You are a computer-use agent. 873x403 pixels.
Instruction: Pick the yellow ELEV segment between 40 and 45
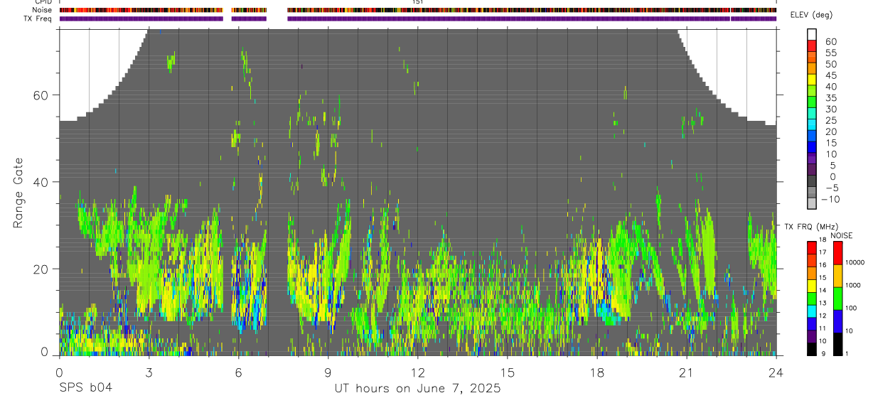pyautogui.click(x=812, y=80)
